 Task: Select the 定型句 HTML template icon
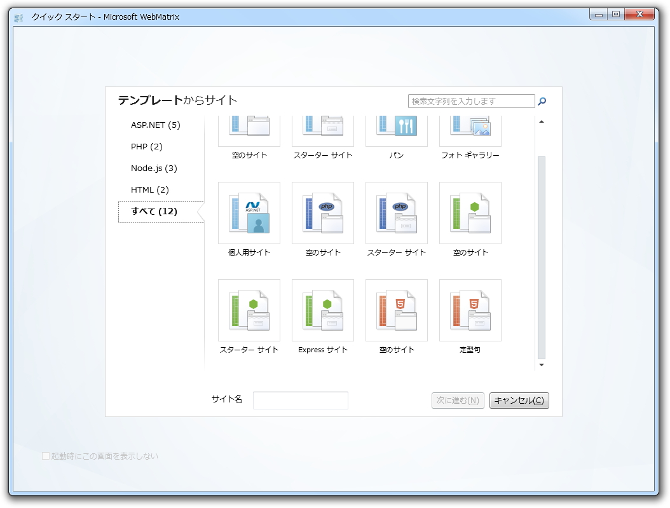pyautogui.click(x=470, y=310)
